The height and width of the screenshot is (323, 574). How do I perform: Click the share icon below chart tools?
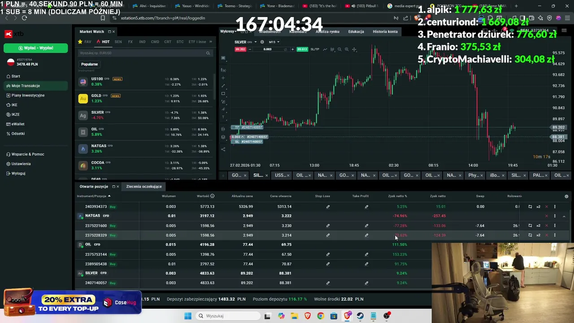coord(223,149)
